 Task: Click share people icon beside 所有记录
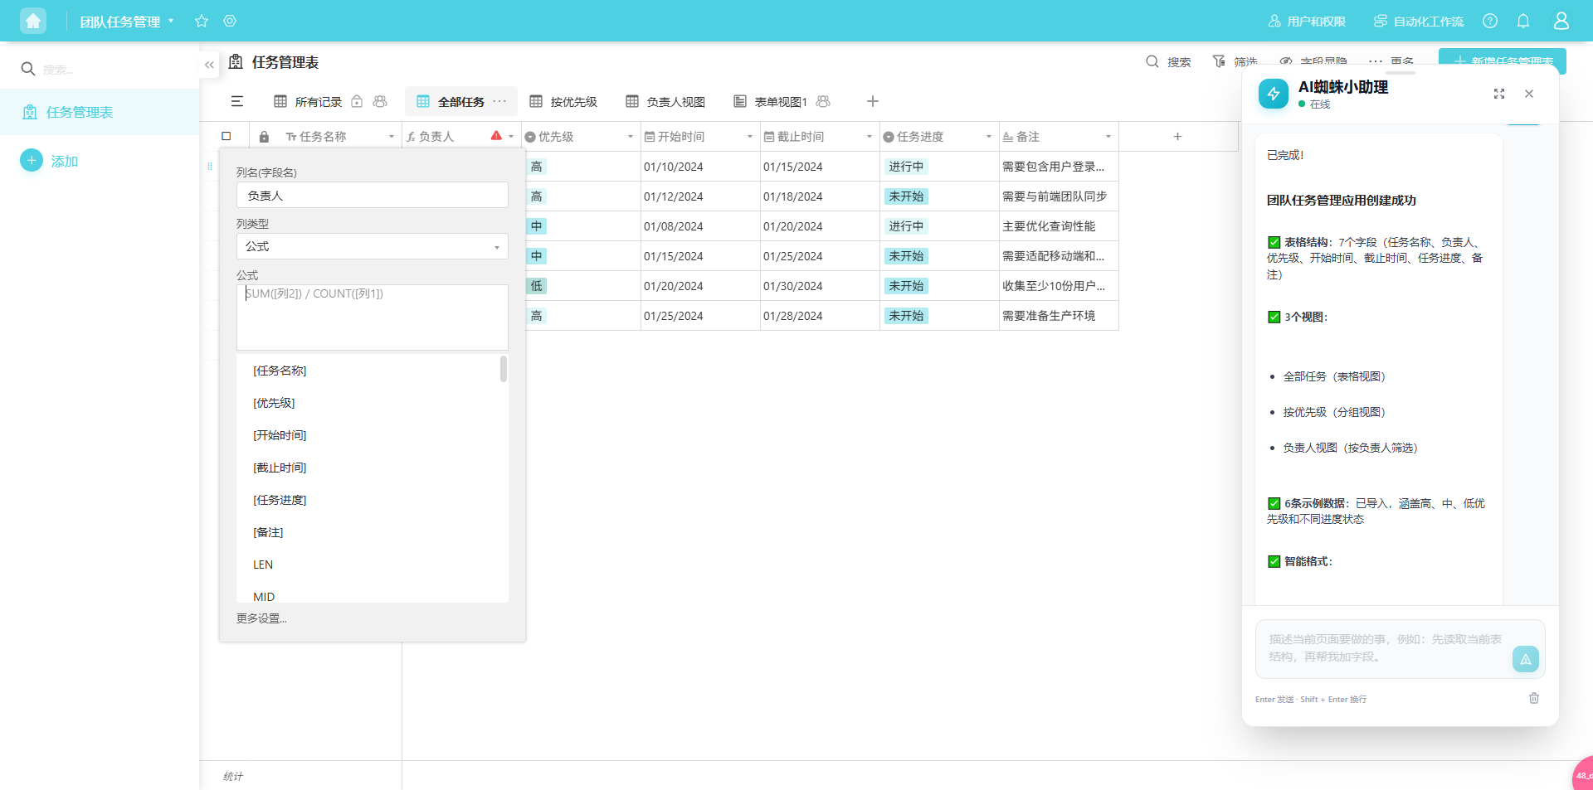[380, 101]
